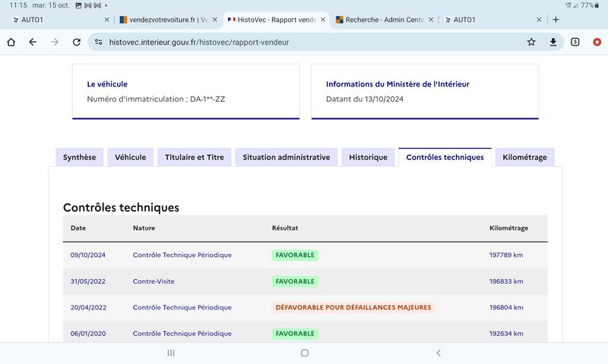Image resolution: width=608 pixels, height=364 pixels.
Task: Click the date 20/04/2022
Action: click(88, 308)
